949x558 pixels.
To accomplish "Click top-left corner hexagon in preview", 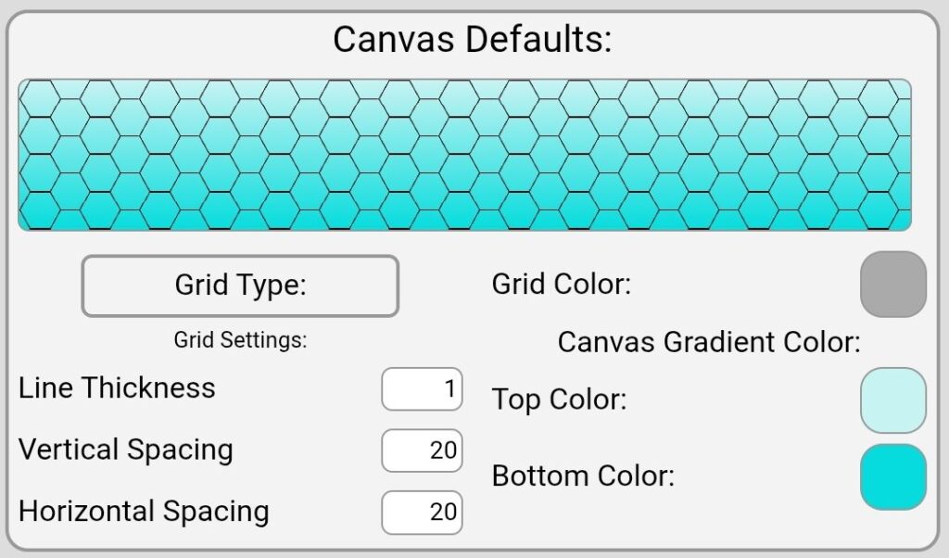I will tap(38, 93).
